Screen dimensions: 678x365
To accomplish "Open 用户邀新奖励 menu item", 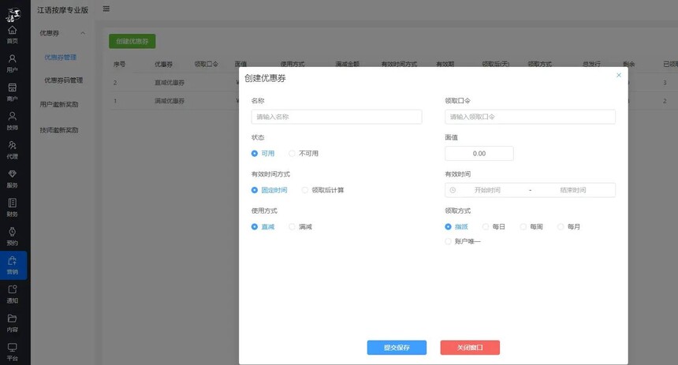I will [x=59, y=104].
